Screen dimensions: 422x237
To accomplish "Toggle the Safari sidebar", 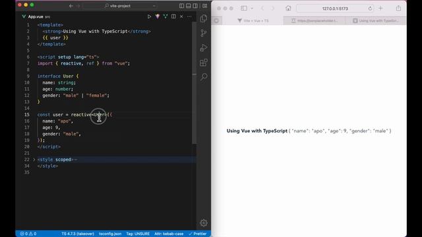I will [244, 9].
